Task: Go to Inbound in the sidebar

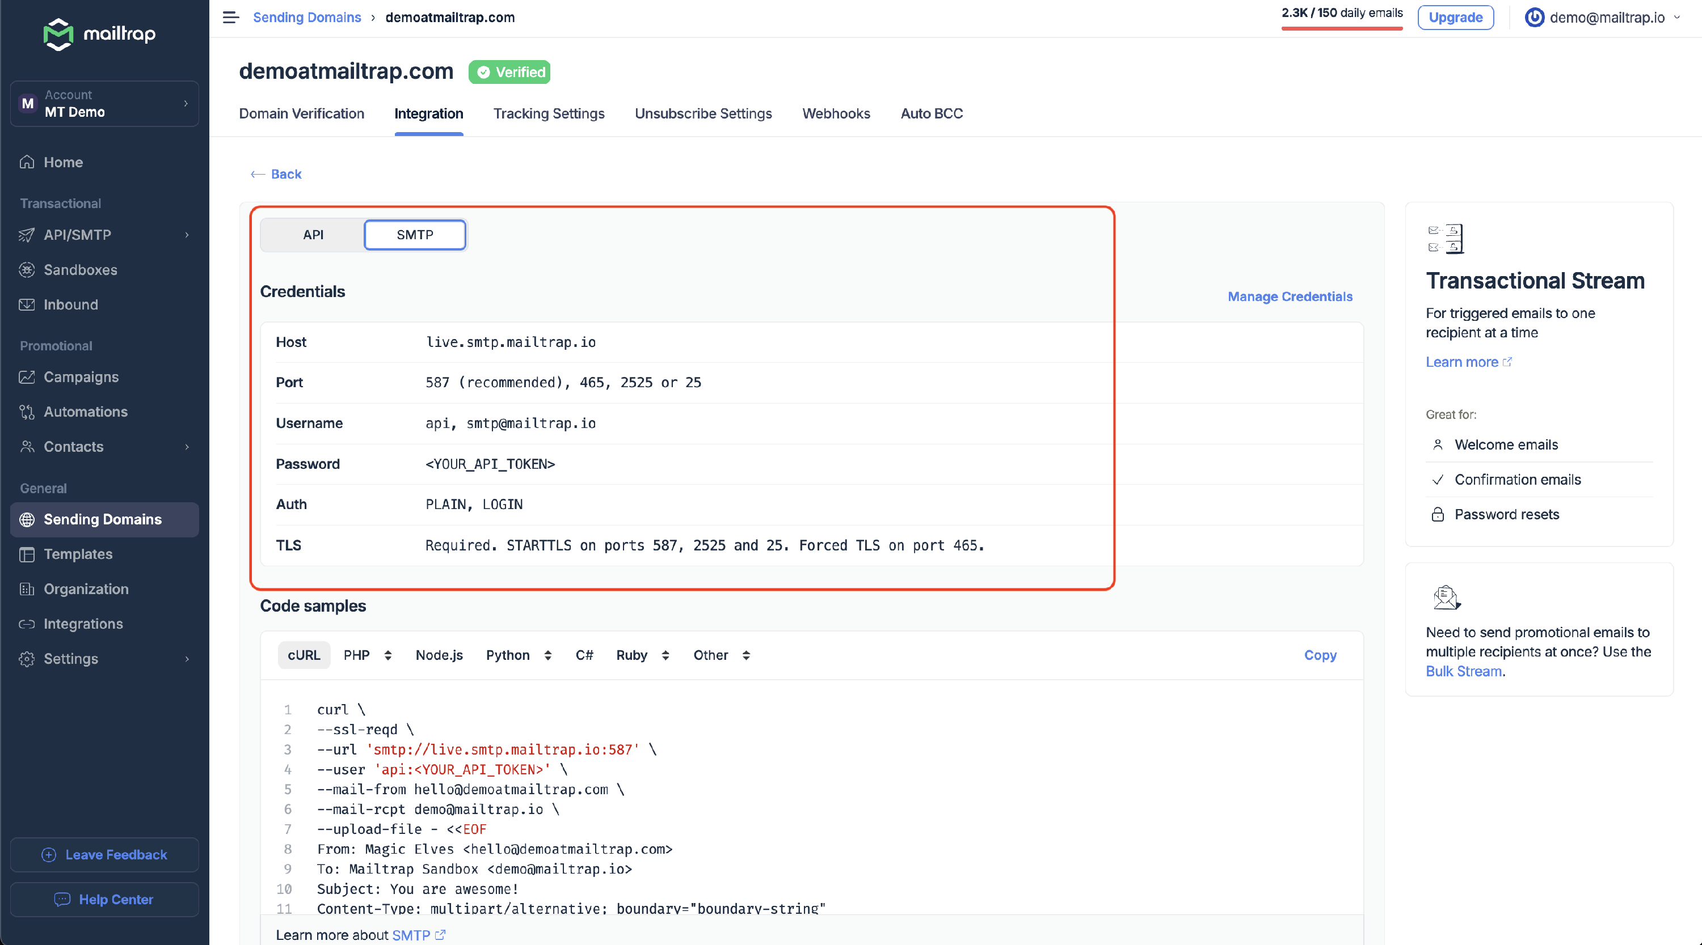Action: (70, 304)
